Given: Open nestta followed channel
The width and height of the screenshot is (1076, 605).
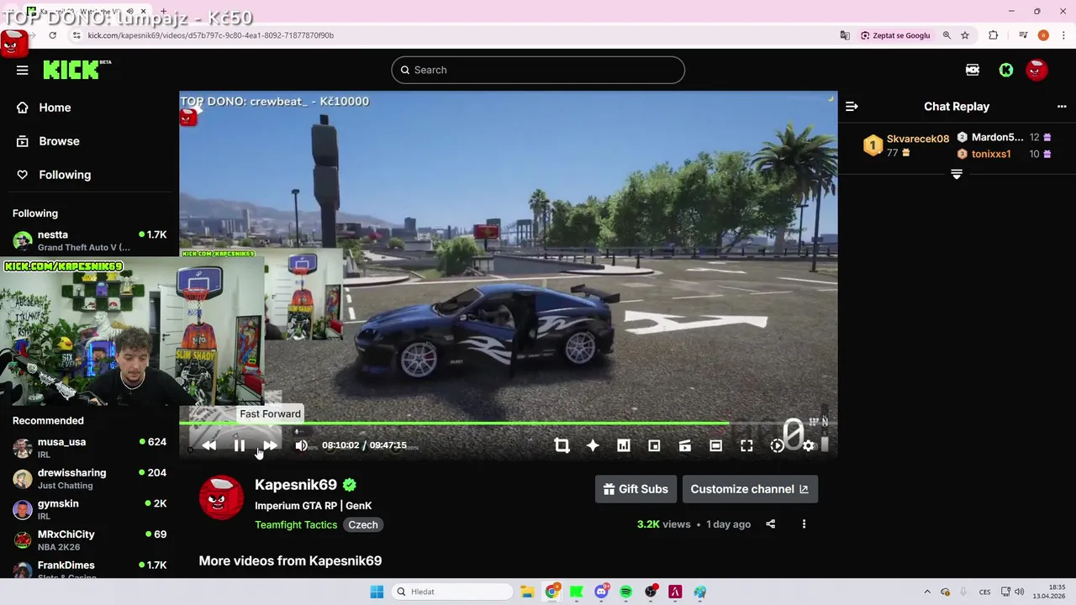Looking at the screenshot, I should pos(89,241).
